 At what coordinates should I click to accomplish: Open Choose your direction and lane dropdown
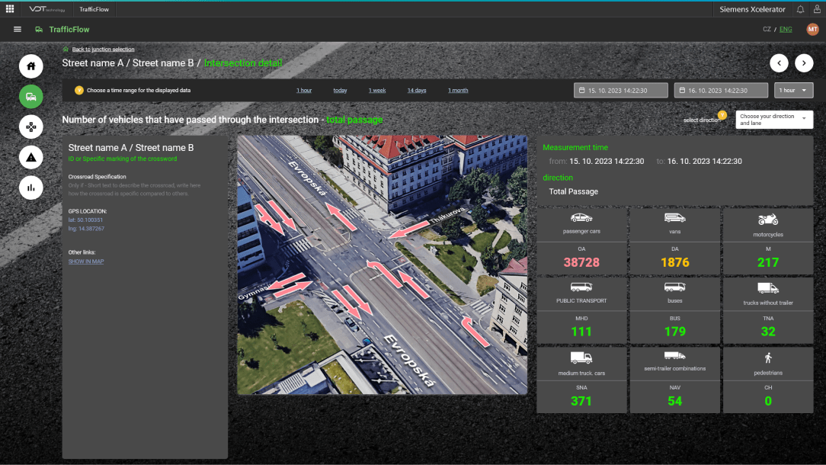point(774,120)
